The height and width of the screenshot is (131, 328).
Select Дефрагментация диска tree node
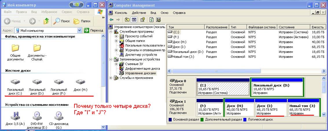(x=142, y=69)
